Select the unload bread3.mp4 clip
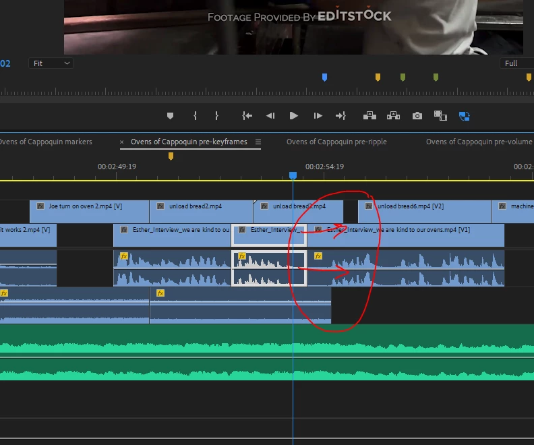 coord(298,212)
